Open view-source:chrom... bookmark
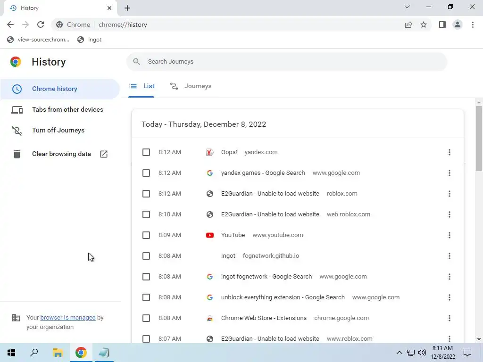 coord(39,40)
